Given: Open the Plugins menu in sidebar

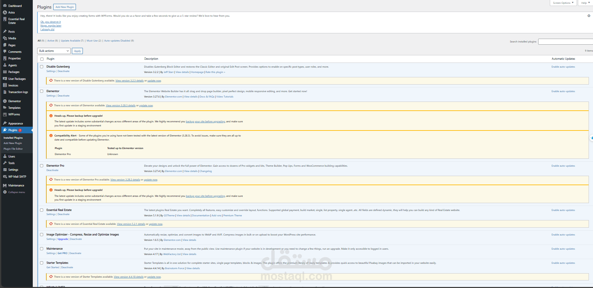Looking at the screenshot, I should (17, 130).
